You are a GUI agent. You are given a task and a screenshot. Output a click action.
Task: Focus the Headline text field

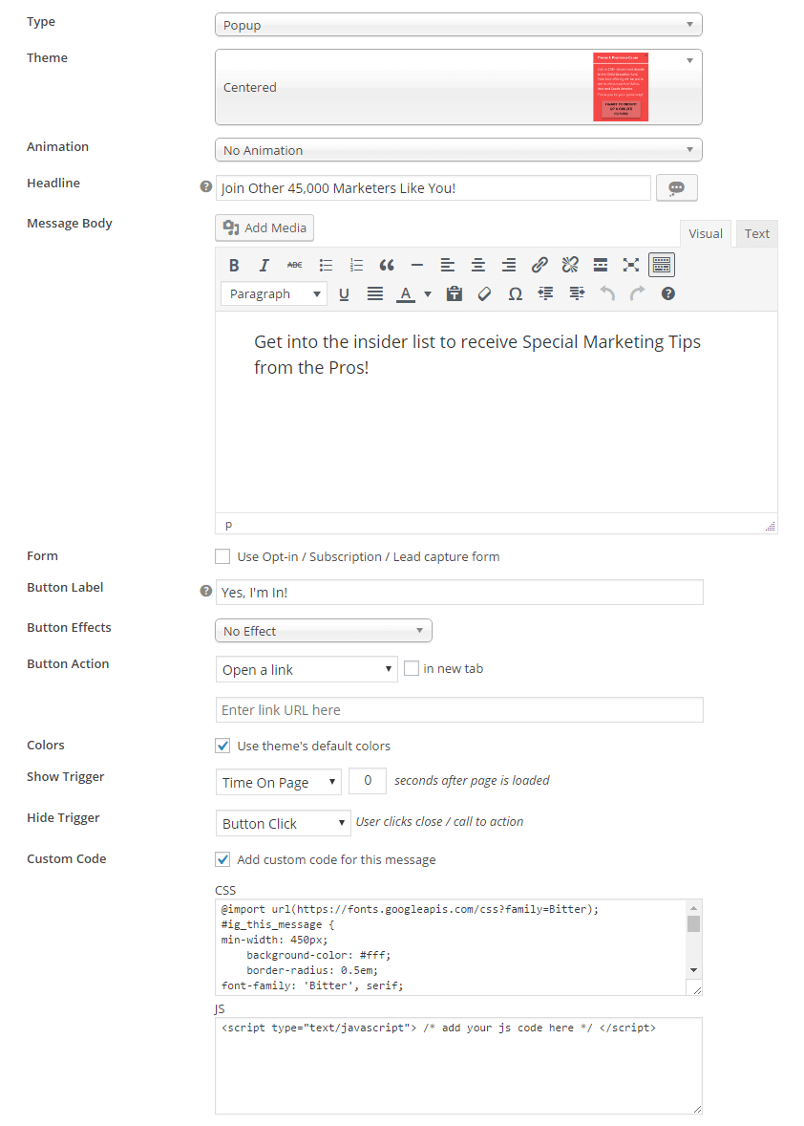pos(434,188)
